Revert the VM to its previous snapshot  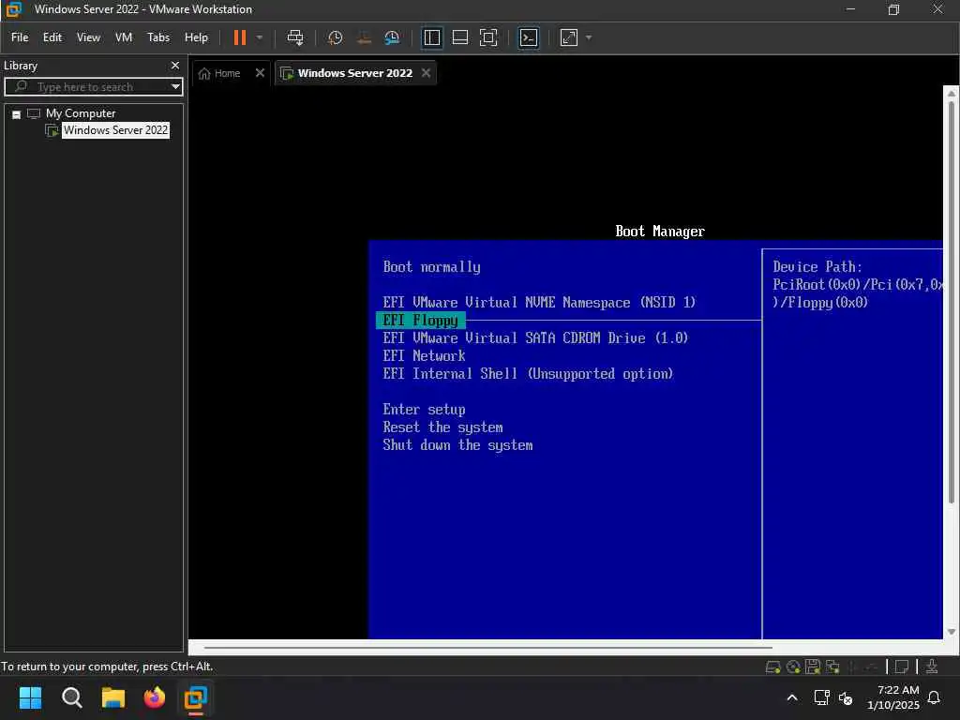tap(364, 37)
